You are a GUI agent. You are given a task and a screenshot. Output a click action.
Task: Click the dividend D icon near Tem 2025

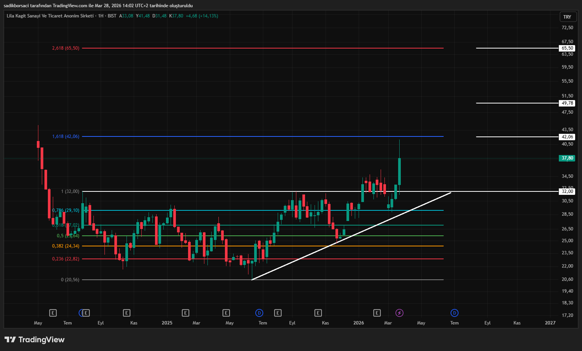pyautogui.click(x=259, y=313)
